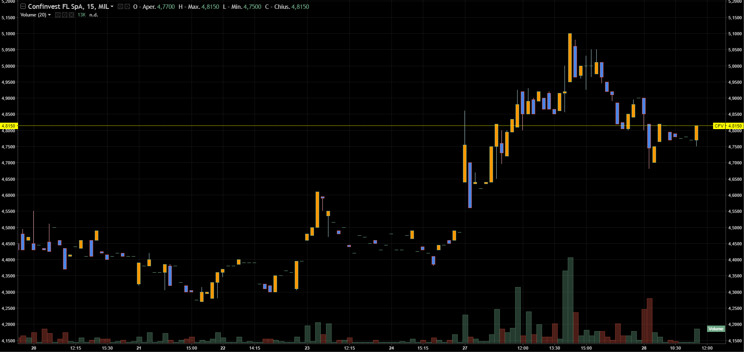This screenshot has height=352, width=744.
Task: Hide the Volume indicator using its eye icon
Action: [58, 15]
